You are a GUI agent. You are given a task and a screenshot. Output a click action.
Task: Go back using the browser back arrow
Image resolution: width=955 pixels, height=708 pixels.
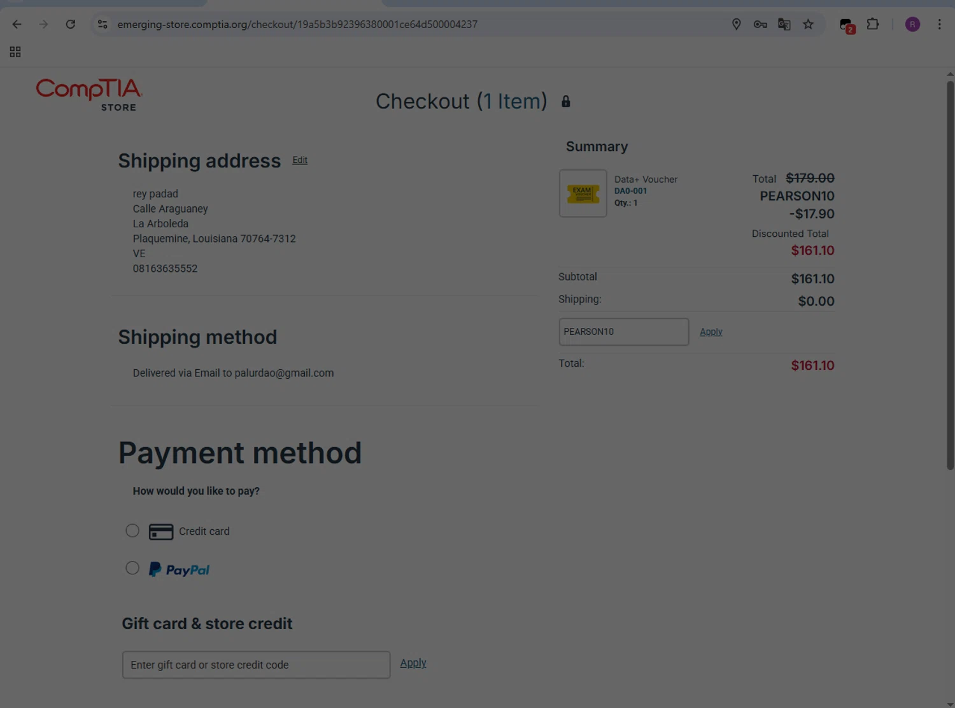17,24
